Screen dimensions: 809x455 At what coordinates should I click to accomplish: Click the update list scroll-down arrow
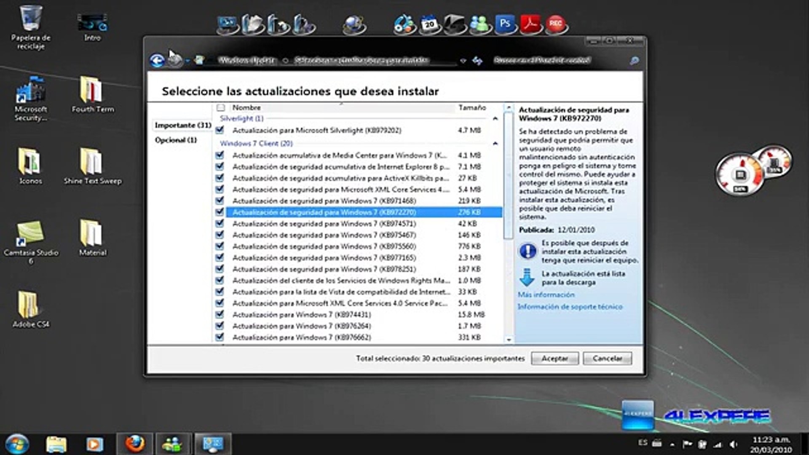click(x=509, y=340)
